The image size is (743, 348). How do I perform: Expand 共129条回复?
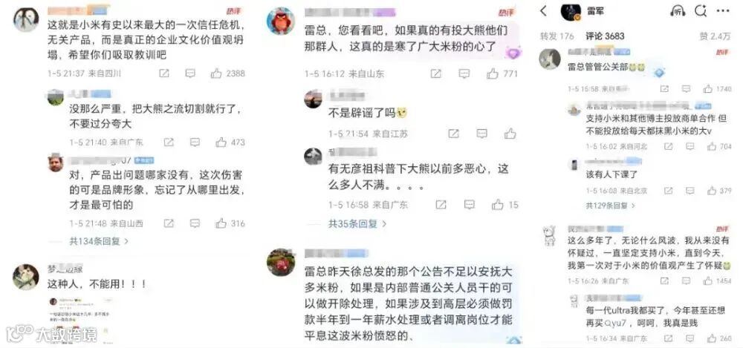click(x=611, y=206)
